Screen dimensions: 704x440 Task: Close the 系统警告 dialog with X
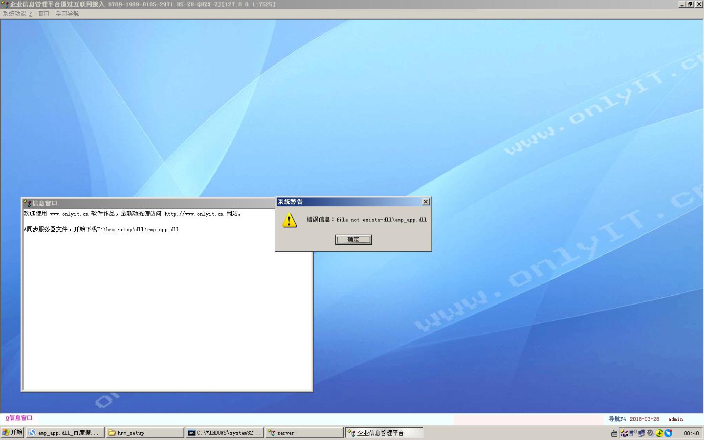pyautogui.click(x=425, y=202)
